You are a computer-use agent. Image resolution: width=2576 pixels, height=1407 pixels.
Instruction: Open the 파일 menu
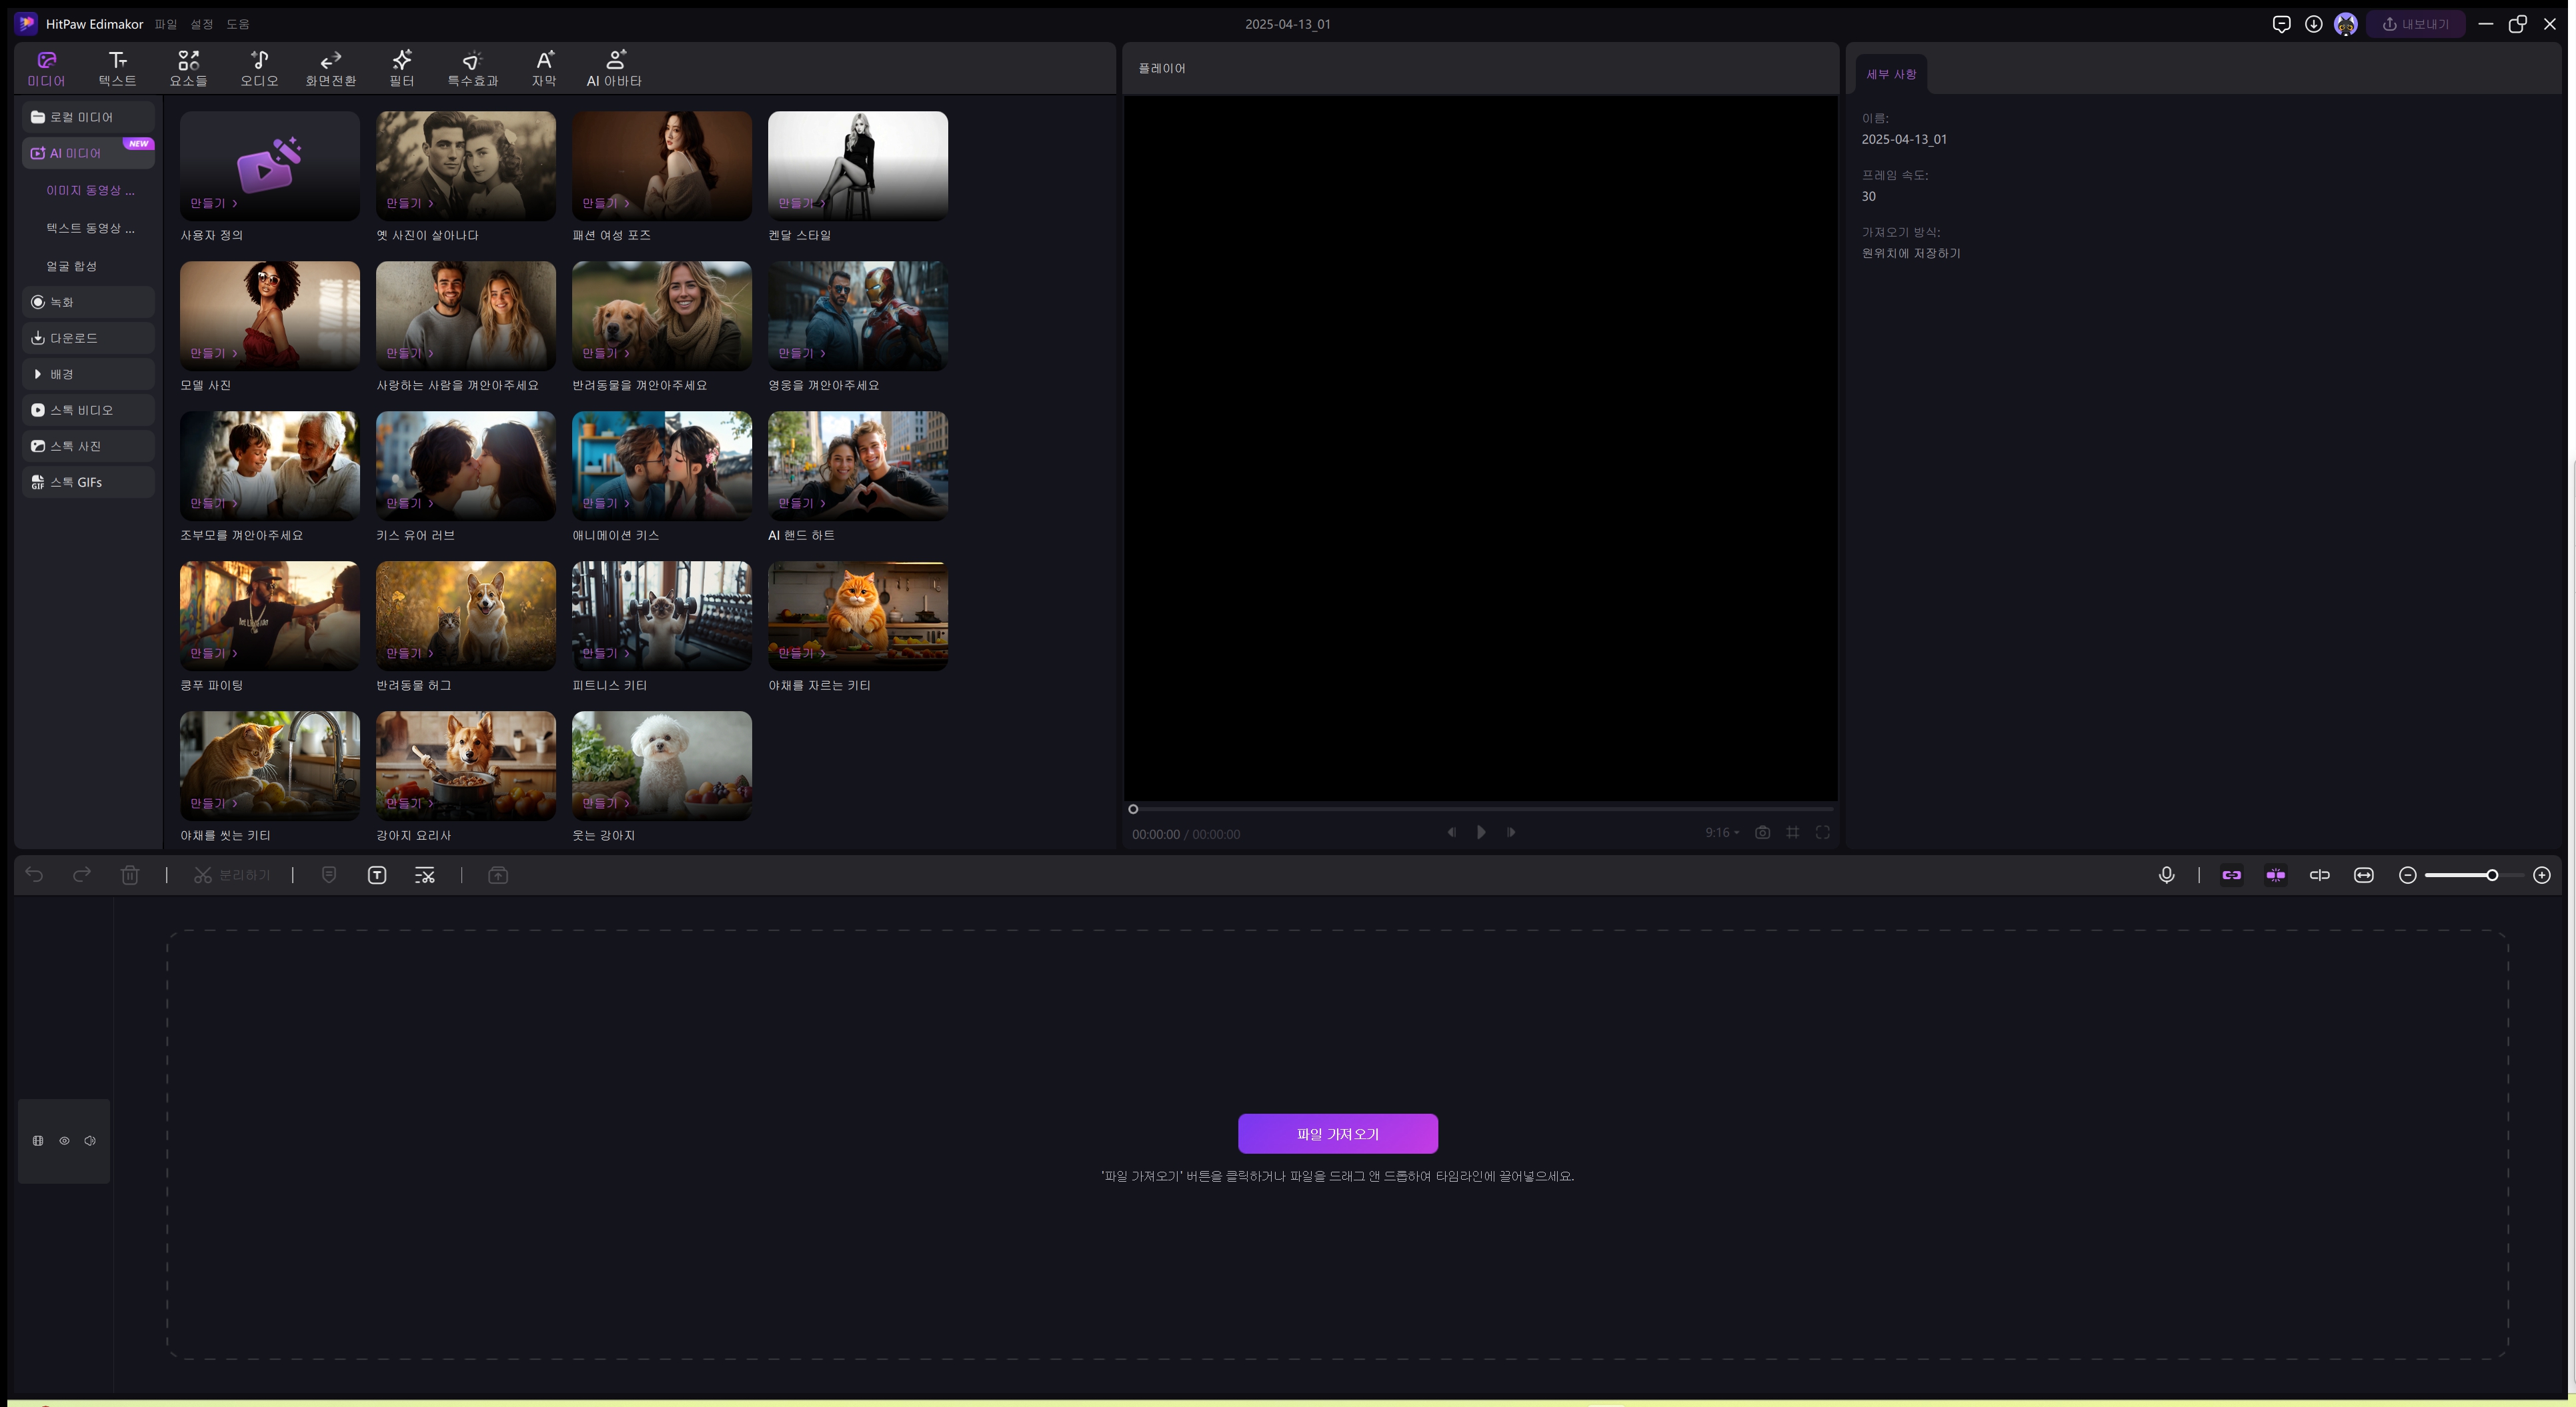[165, 24]
